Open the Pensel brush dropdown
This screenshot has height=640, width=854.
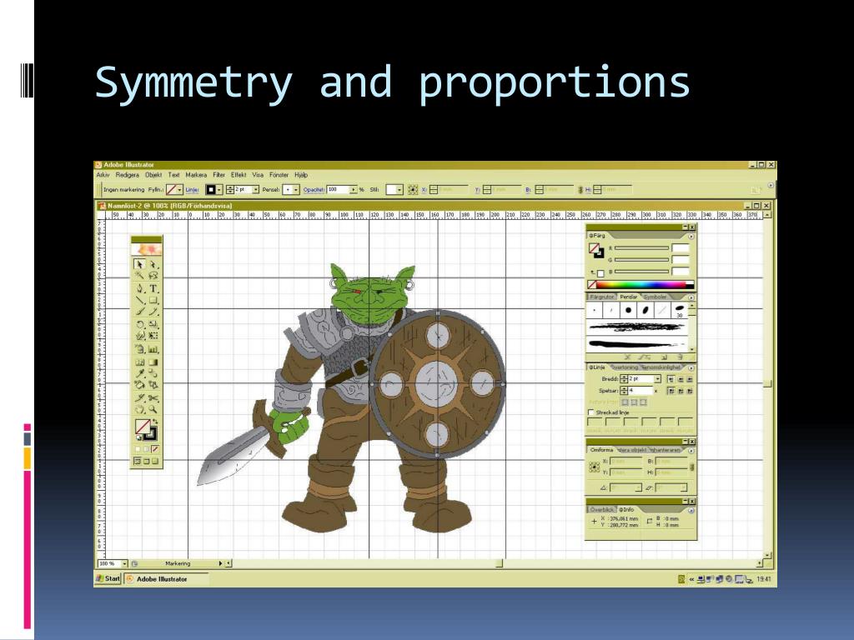tap(296, 190)
